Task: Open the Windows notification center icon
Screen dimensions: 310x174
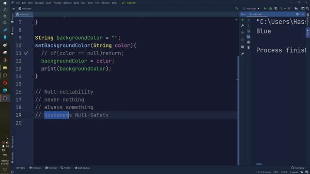Action: coord(5,169)
